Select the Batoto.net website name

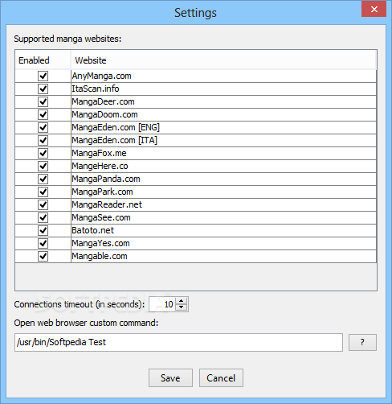click(93, 230)
